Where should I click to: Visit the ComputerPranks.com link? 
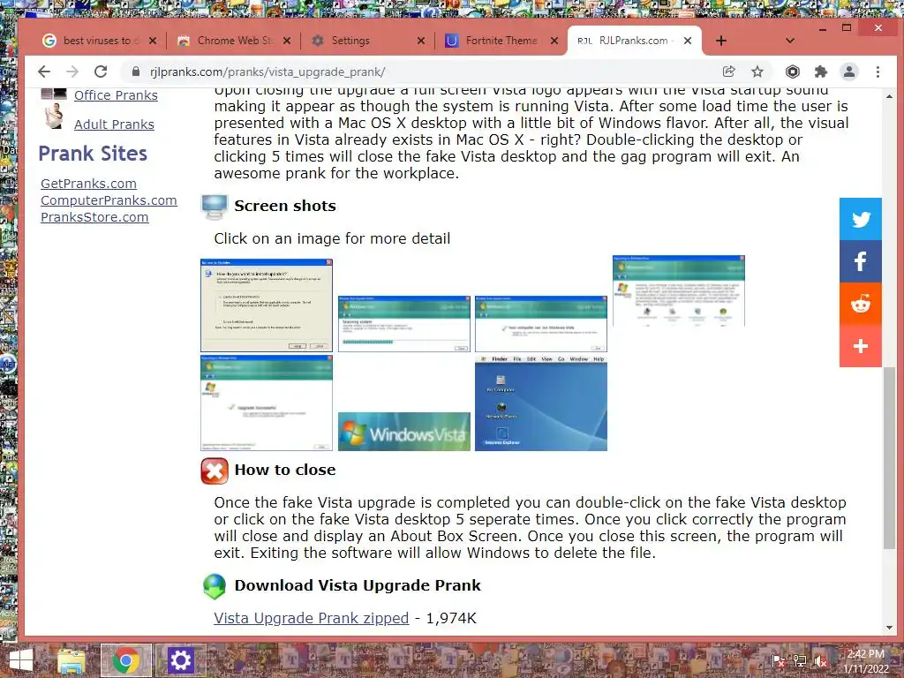[109, 200]
